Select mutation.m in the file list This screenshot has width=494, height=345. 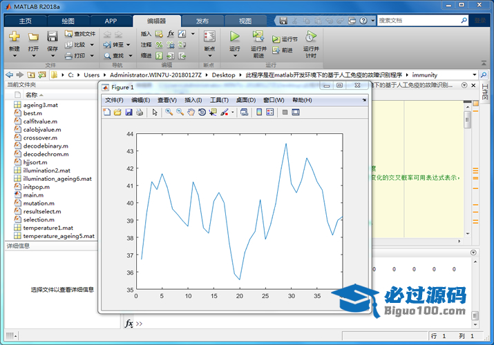pos(39,203)
